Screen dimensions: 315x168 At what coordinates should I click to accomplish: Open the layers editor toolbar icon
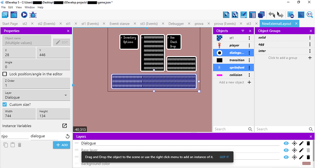(261, 15)
